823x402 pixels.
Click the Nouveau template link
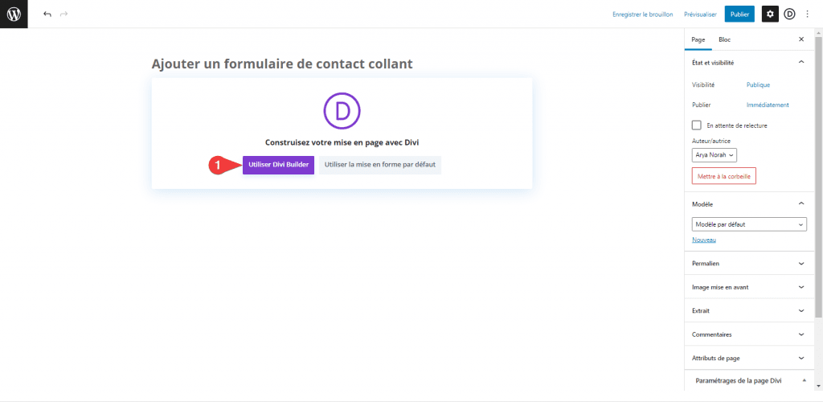coord(704,240)
